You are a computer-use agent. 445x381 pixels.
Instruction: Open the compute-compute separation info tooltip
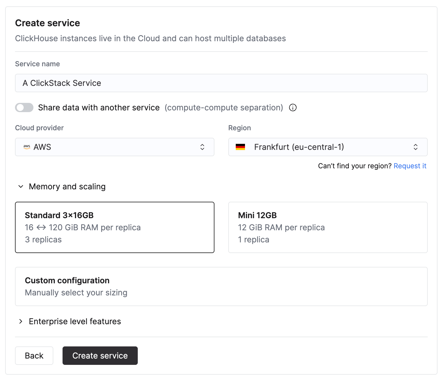(293, 107)
